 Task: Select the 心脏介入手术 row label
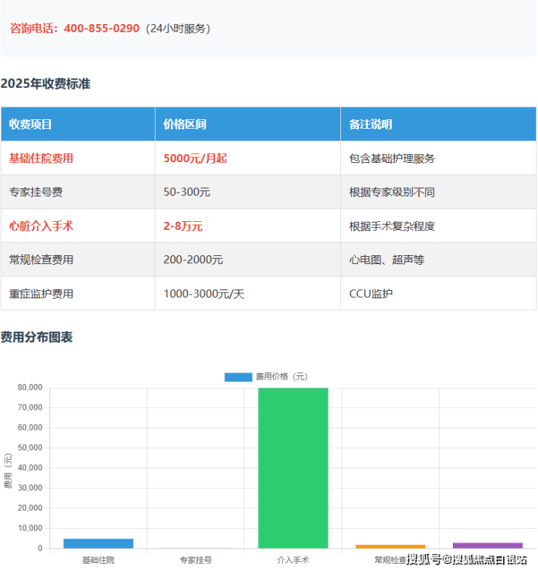(41, 226)
